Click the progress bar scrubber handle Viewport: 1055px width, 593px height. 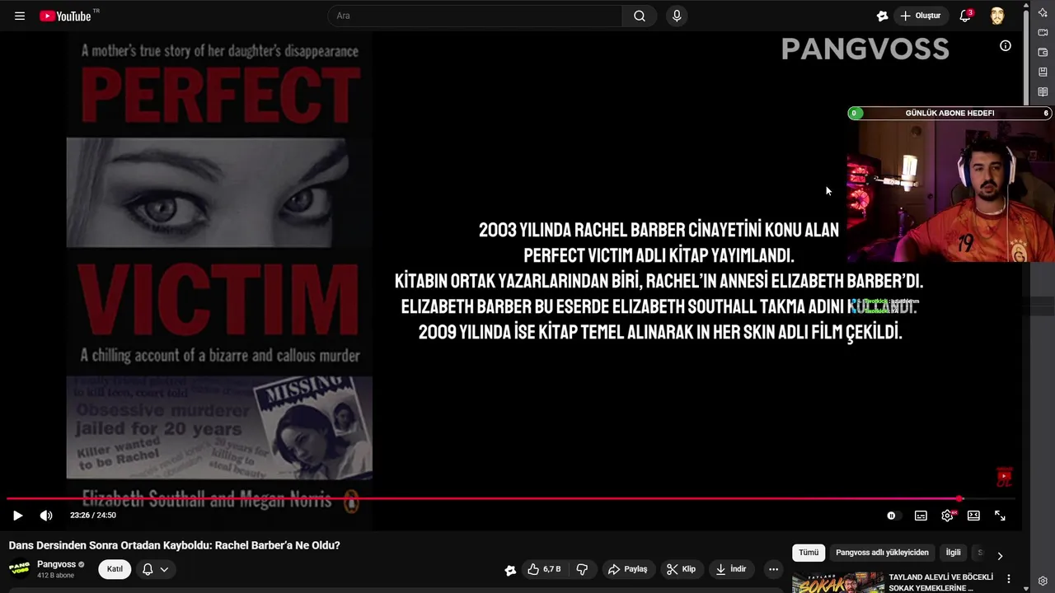(x=959, y=498)
